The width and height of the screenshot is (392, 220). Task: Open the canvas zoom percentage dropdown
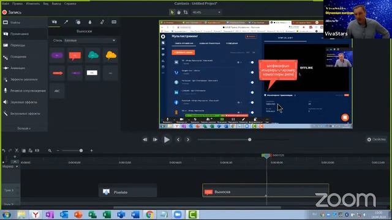pos(206,12)
